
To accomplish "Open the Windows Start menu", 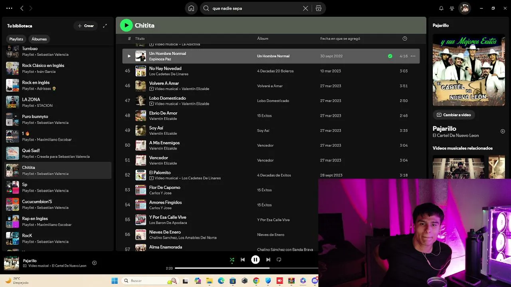I will click(x=115, y=281).
